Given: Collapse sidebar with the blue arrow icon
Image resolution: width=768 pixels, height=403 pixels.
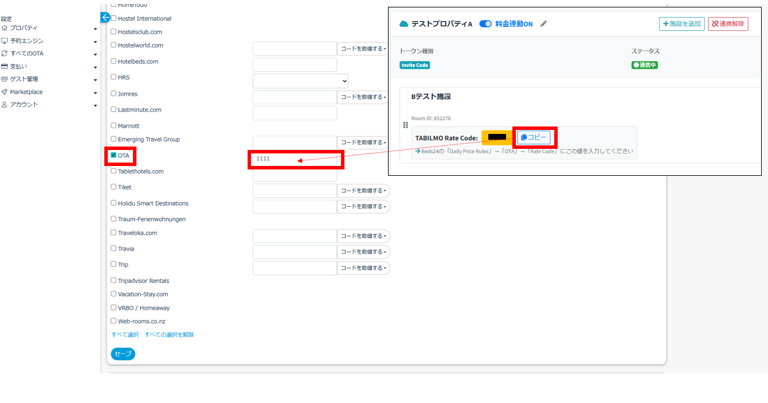Looking at the screenshot, I should pos(105,18).
